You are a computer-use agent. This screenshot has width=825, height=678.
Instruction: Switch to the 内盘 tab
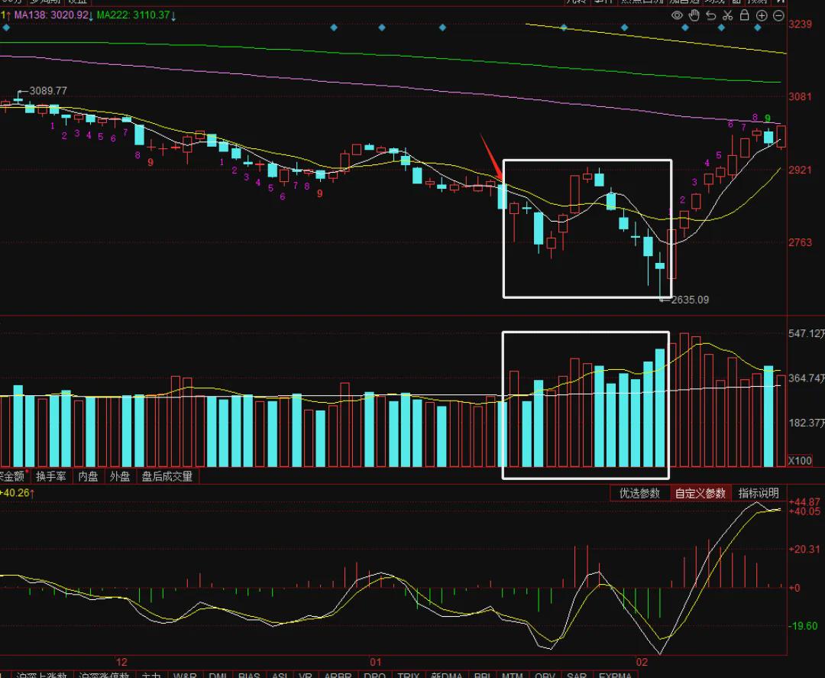click(88, 476)
